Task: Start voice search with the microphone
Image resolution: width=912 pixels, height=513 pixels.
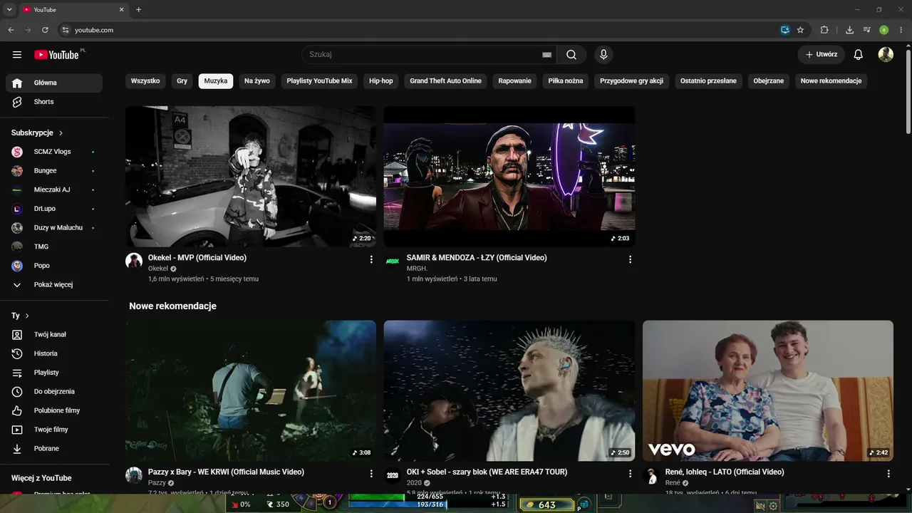Action: [x=603, y=55]
